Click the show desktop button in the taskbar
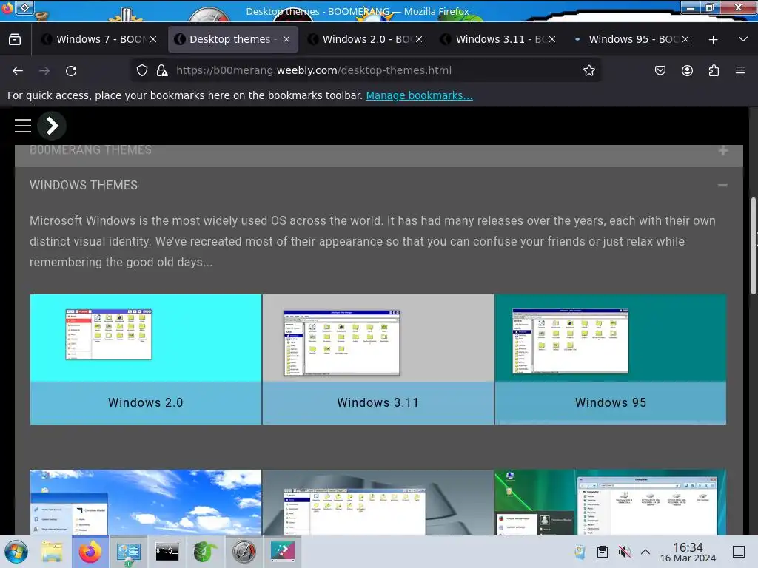Screen dimensions: 758x568 (x=739, y=552)
